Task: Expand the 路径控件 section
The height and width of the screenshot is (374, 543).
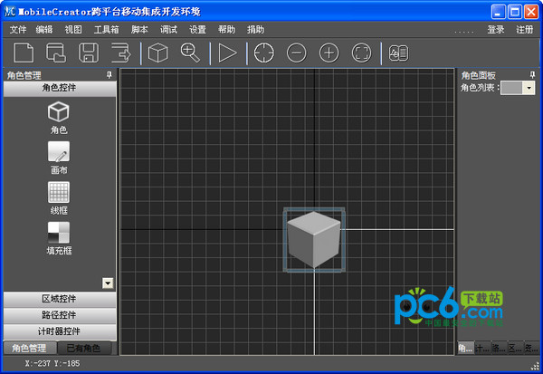Action: pos(60,315)
